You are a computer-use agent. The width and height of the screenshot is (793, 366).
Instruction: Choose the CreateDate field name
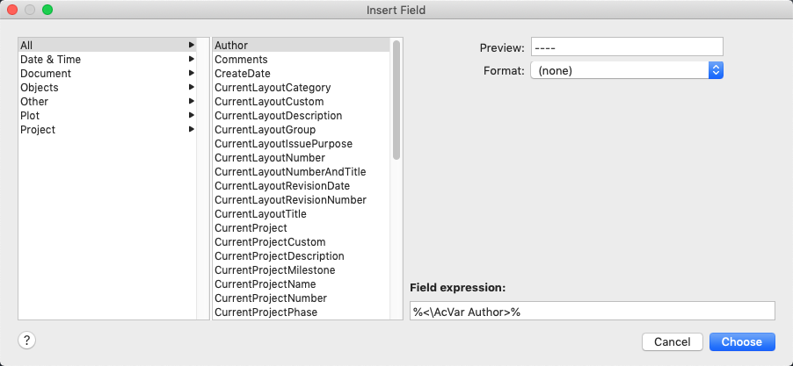243,74
